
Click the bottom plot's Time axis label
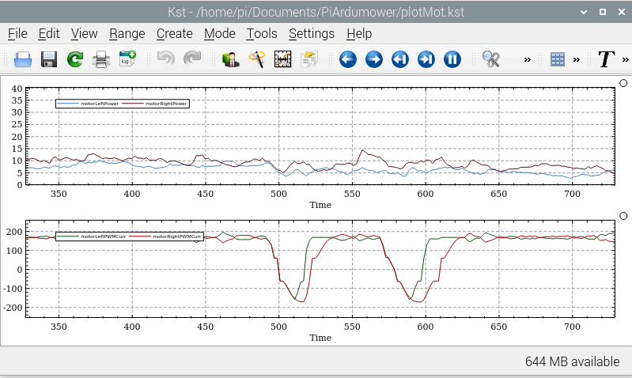320,338
